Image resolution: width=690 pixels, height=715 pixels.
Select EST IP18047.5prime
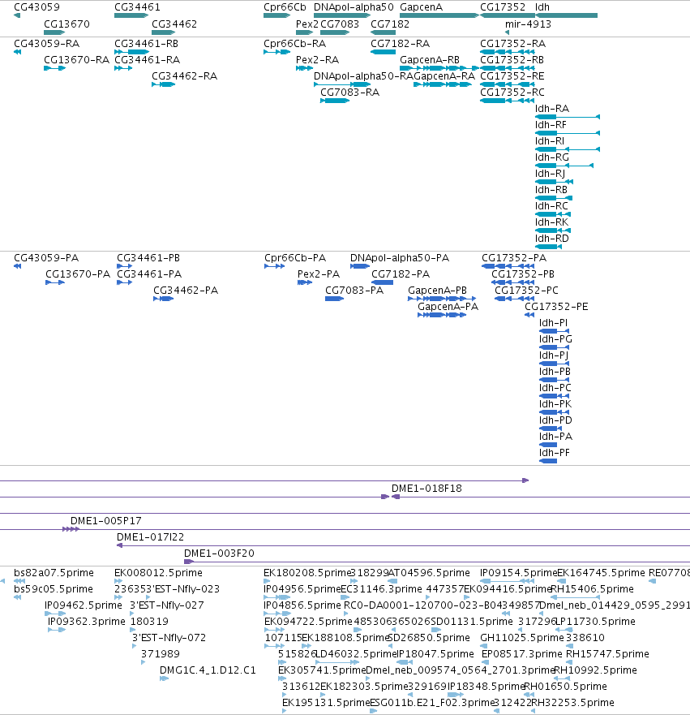435,654
